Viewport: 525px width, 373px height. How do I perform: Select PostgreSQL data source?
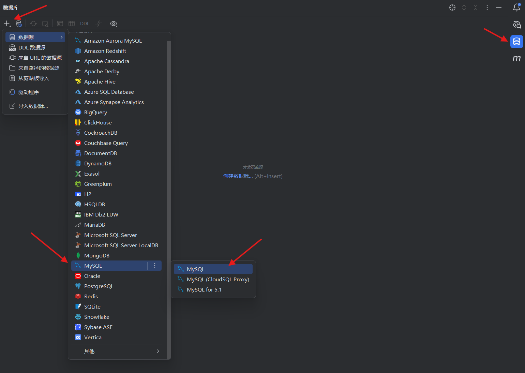(x=116, y=286)
